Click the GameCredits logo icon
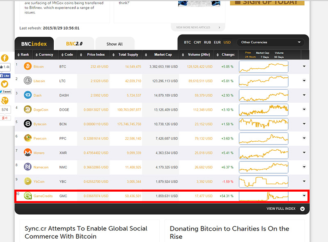 point(27,196)
